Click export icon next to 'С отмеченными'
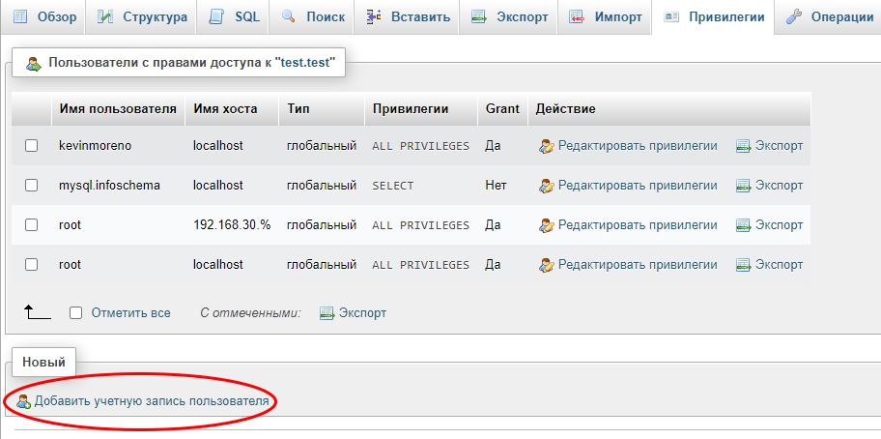The height and width of the screenshot is (439, 881). pyautogui.click(x=327, y=313)
